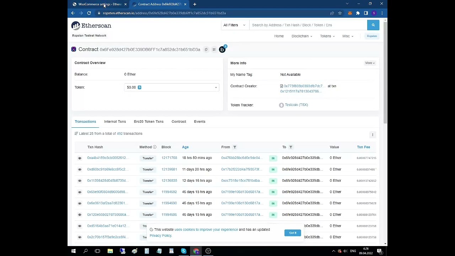
Task: Open the Chrome extensions puzzle icon
Action: click(x=358, y=13)
